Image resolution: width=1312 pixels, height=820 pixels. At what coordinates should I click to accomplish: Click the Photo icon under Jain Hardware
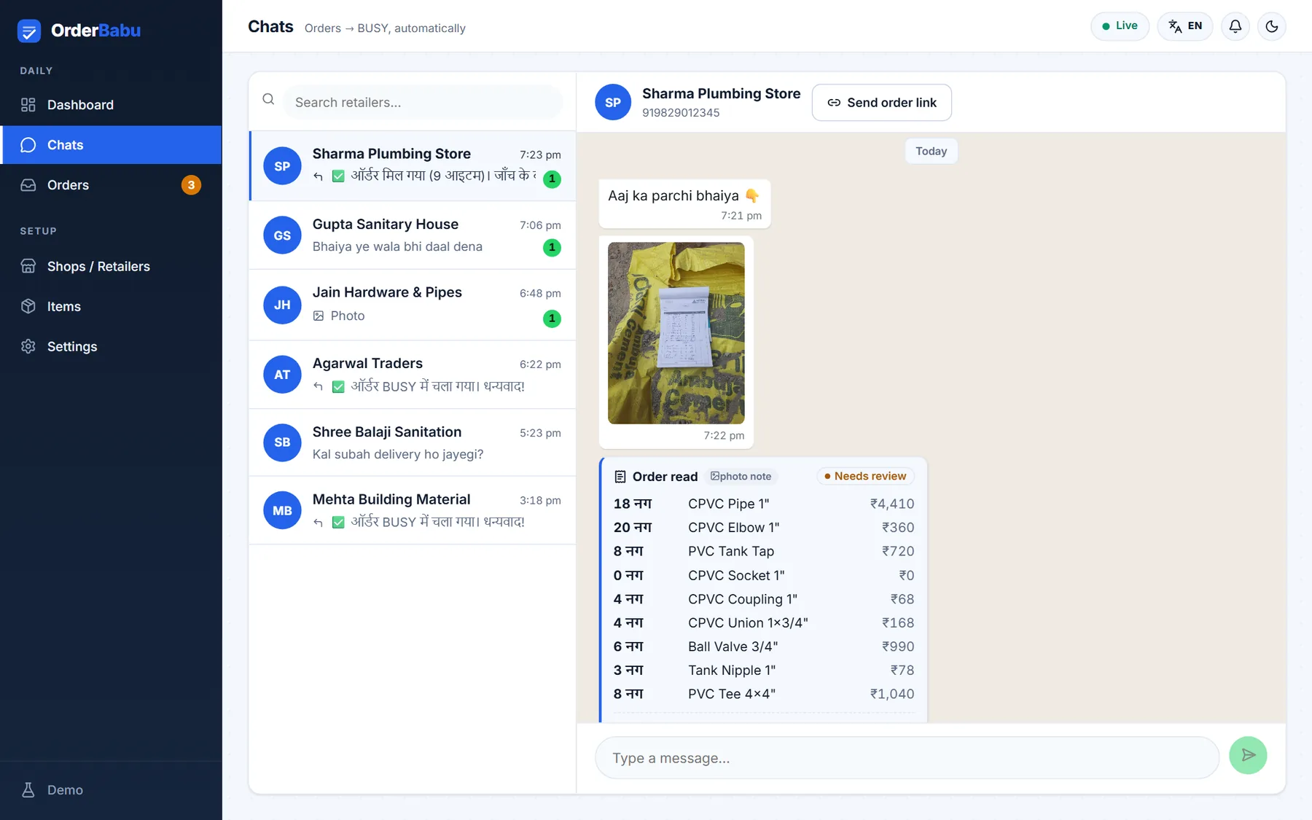tap(319, 316)
